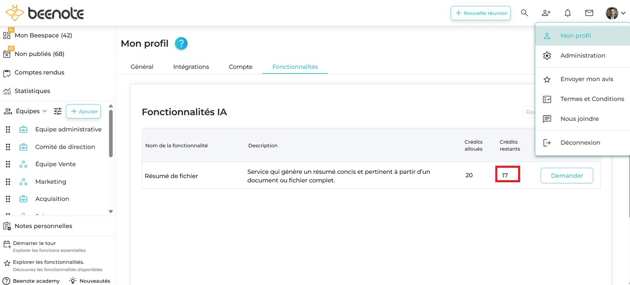Viewport: 630px width, 285px height.
Task: Click drag handle beside Equipe administrative
Action: pyautogui.click(x=8, y=130)
